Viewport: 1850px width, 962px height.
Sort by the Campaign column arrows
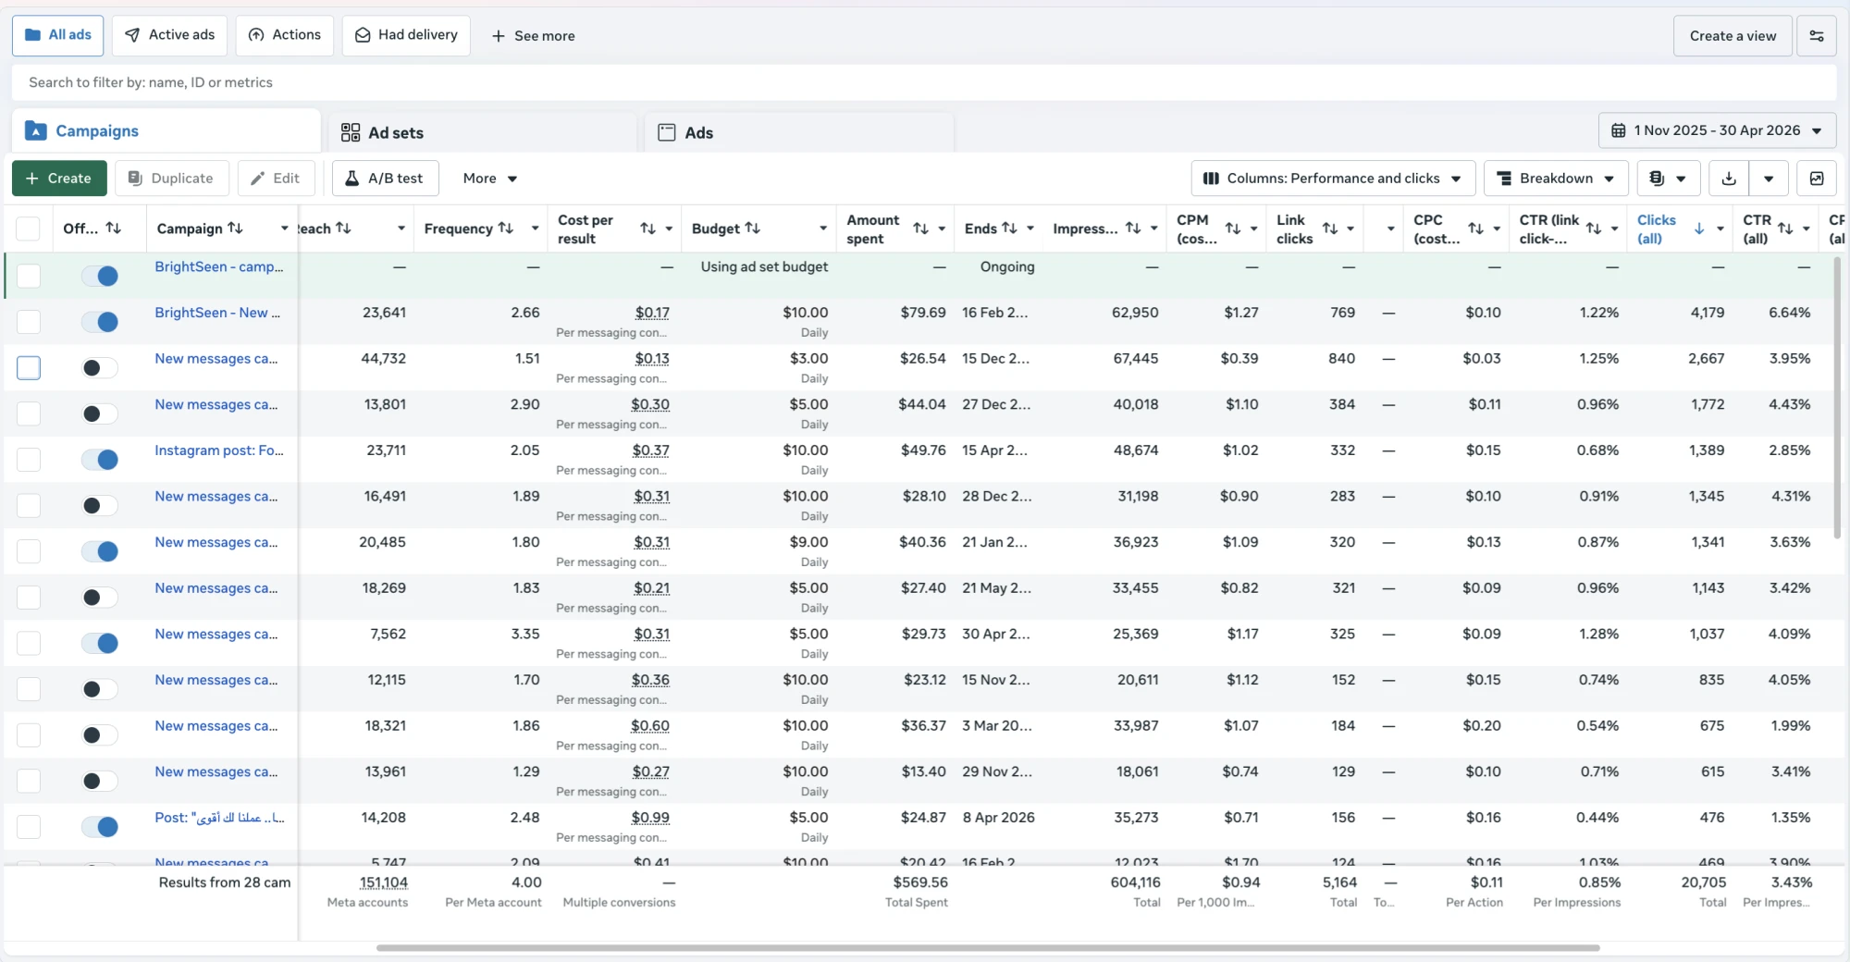(235, 228)
